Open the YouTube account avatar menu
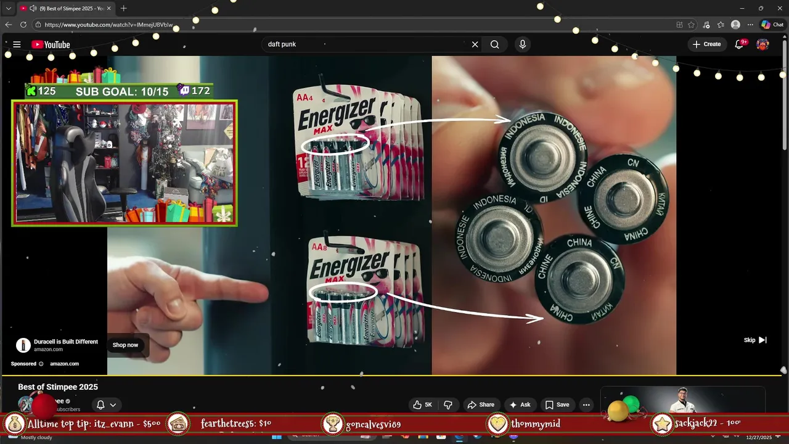Image resolution: width=789 pixels, height=444 pixels. point(762,44)
